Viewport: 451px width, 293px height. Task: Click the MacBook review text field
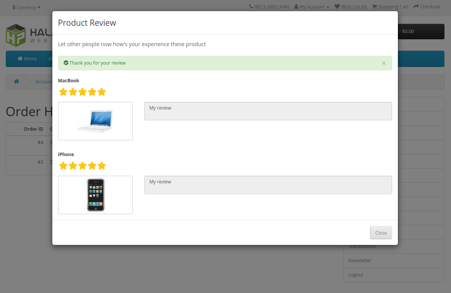coord(268,111)
